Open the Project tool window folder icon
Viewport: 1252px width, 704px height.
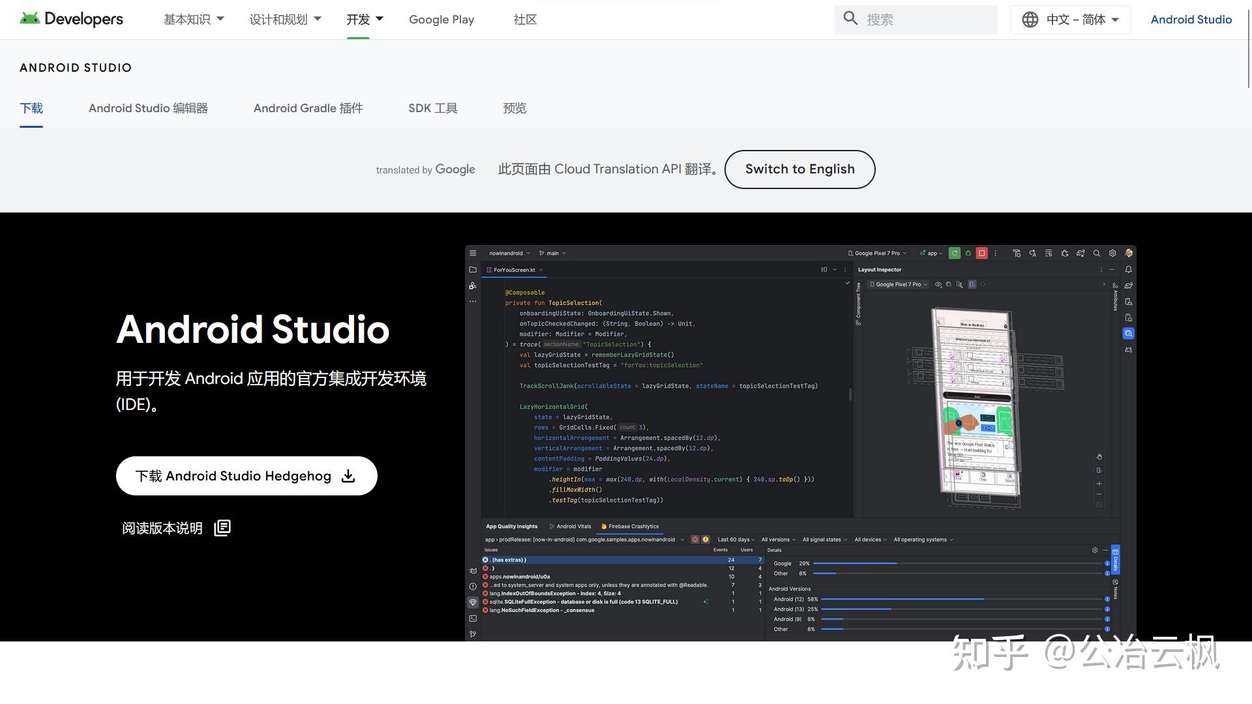tap(473, 269)
